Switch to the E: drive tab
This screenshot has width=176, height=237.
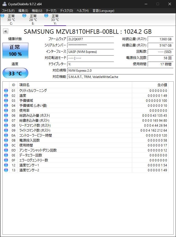pyautogui.click(x=33, y=20)
